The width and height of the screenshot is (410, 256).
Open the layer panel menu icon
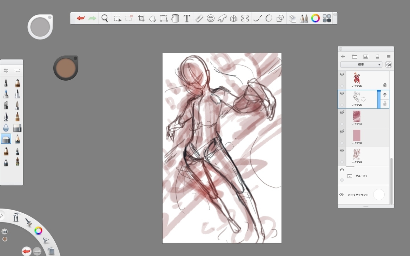[388, 57]
